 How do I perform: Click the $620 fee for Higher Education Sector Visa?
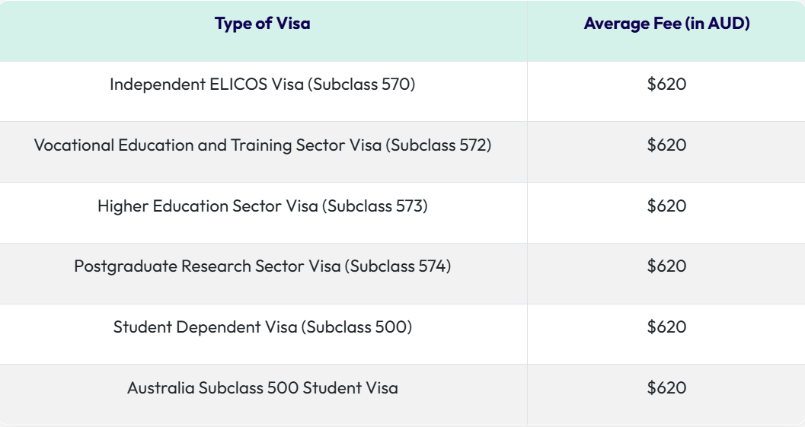[x=666, y=206]
